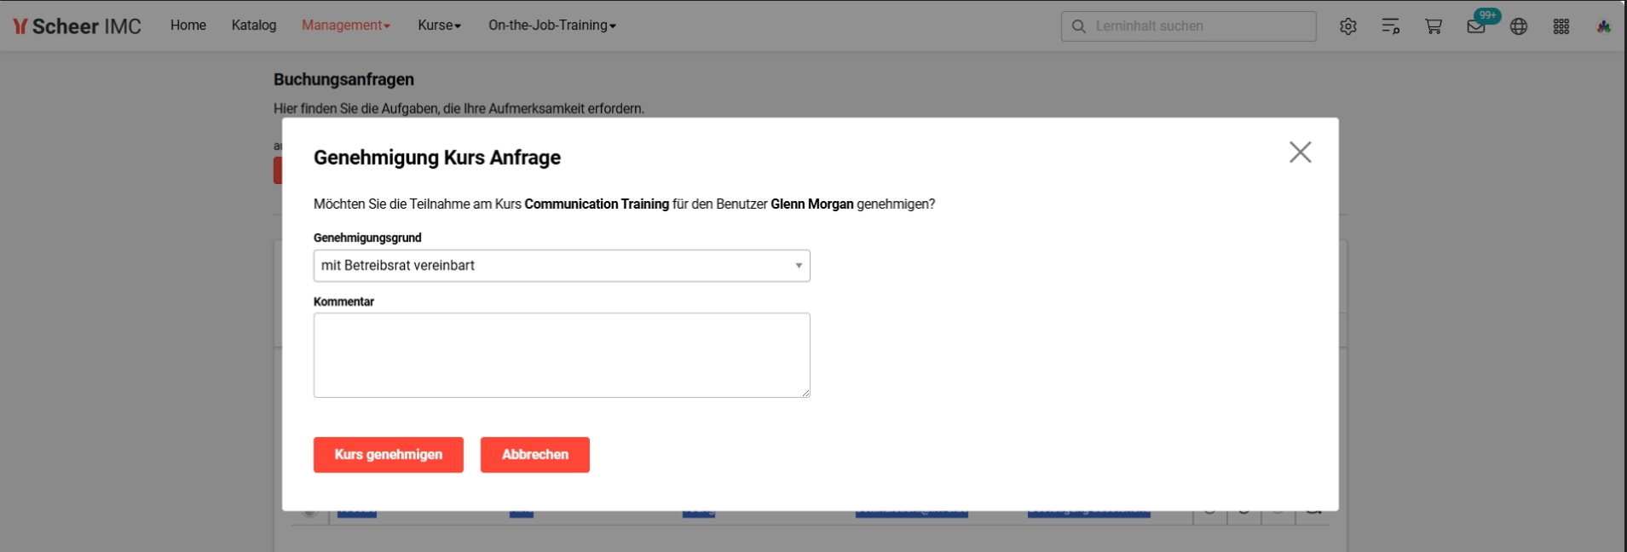
Task: Open the settings gear icon
Action: tap(1348, 26)
